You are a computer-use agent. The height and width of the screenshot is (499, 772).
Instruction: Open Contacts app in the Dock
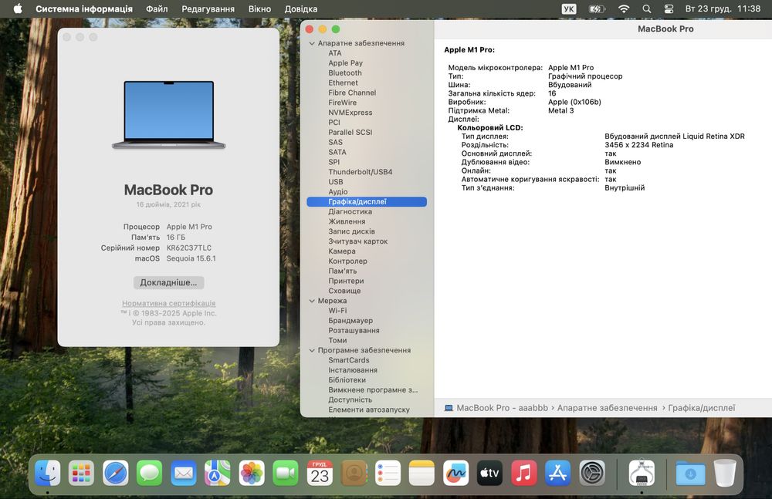[354, 474]
